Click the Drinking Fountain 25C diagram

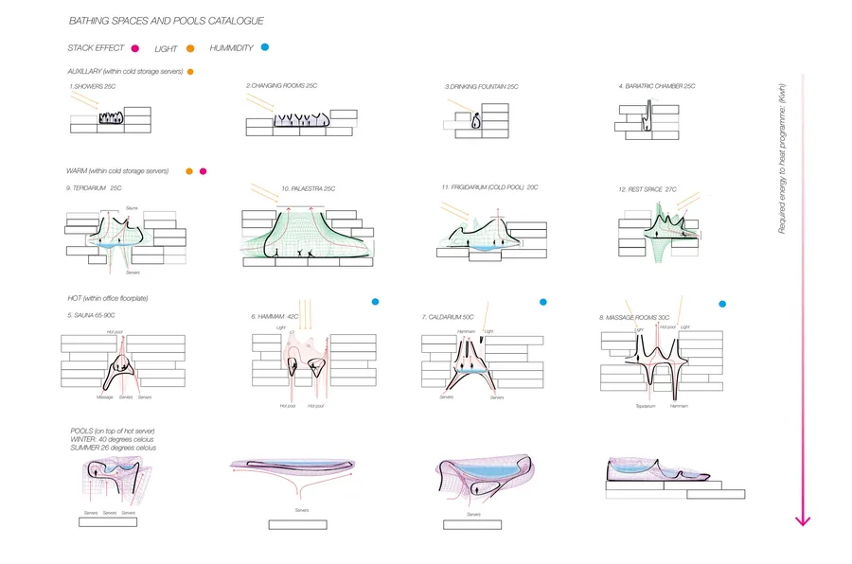coord(476,119)
